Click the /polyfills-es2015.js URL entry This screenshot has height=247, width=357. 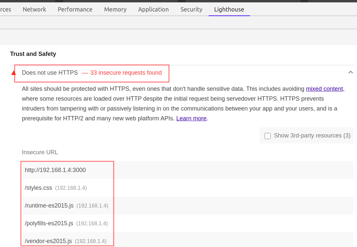click(49, 223)
